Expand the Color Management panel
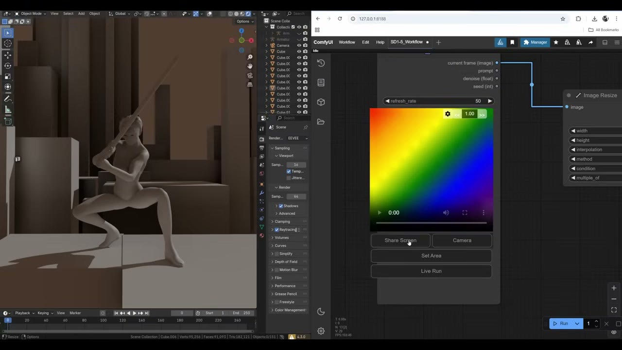This screenshot has height=350, width=622. pos(289,310)
